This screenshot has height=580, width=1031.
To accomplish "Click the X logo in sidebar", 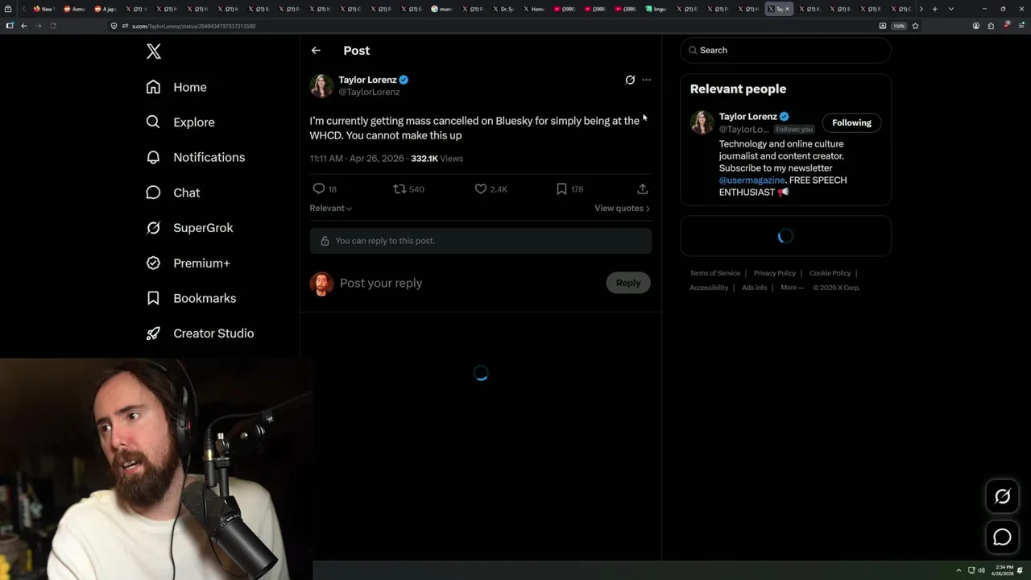I will tap(154, 52).
